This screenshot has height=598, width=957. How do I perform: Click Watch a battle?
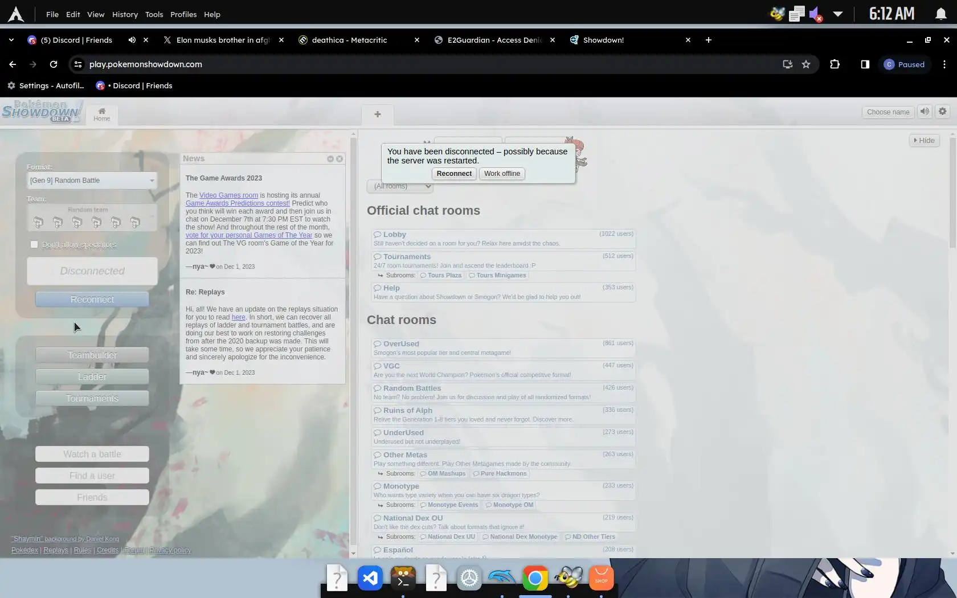[x=92, y=454]
